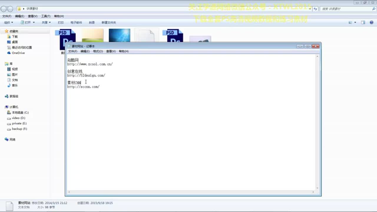
Task: Click 新建文件夹 in the Explorer toolbar
Action: click(109, 22)
